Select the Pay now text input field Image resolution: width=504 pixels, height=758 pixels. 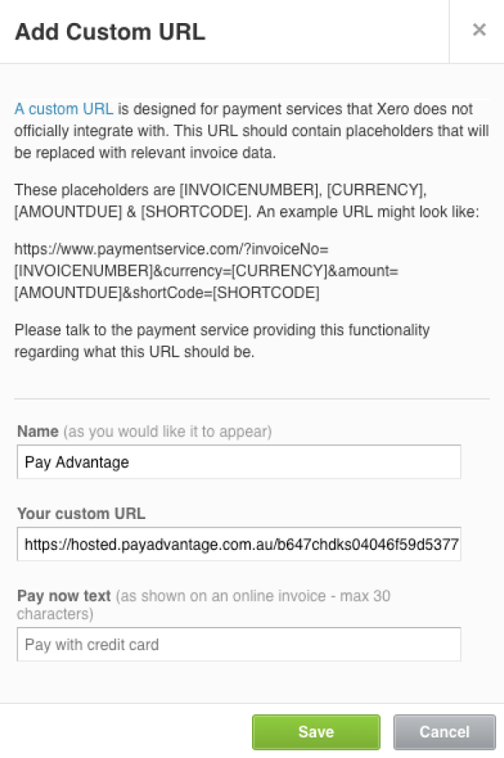click(x=239, y=644)
